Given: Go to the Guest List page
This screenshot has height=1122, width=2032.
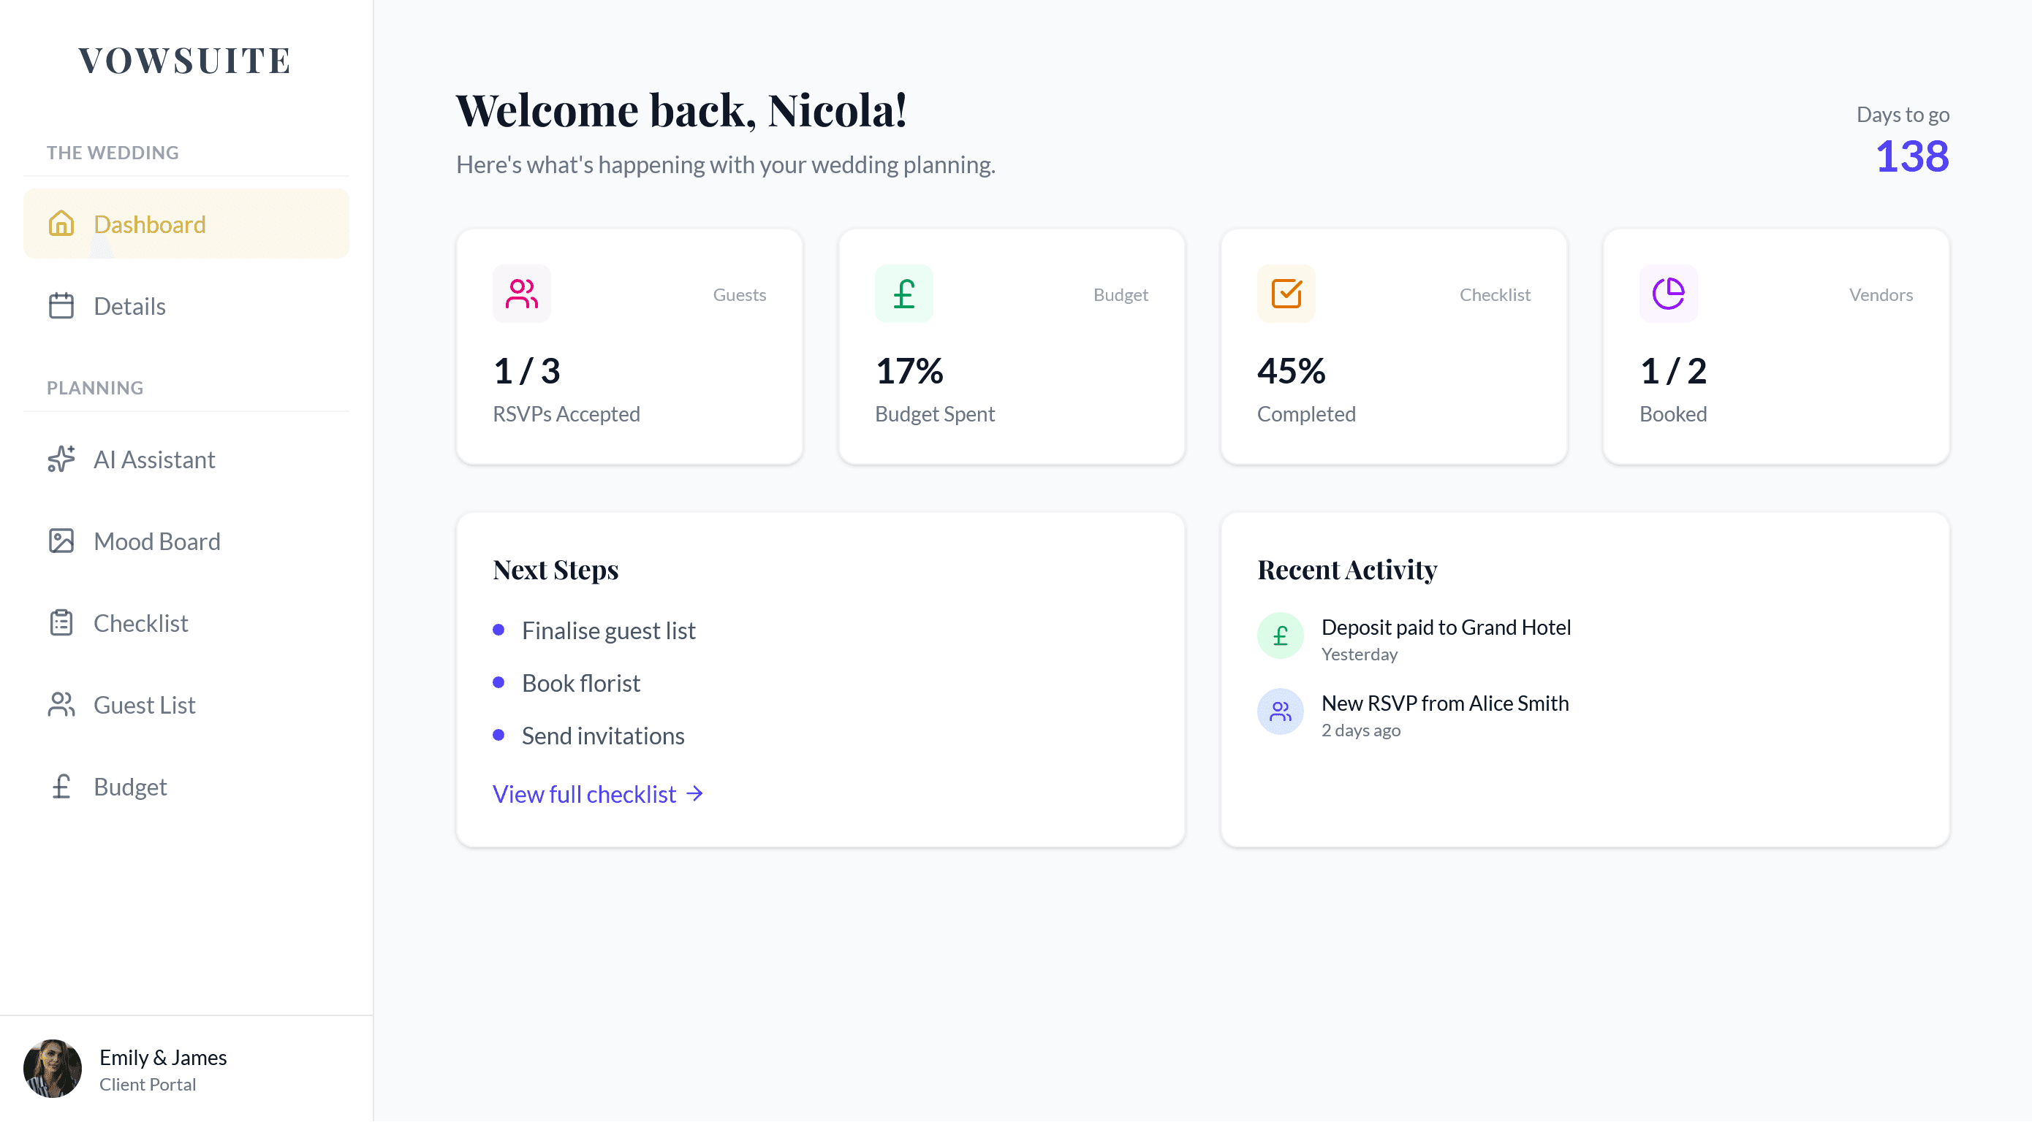Looking at the screenshot, I should [x=144, y=705].
